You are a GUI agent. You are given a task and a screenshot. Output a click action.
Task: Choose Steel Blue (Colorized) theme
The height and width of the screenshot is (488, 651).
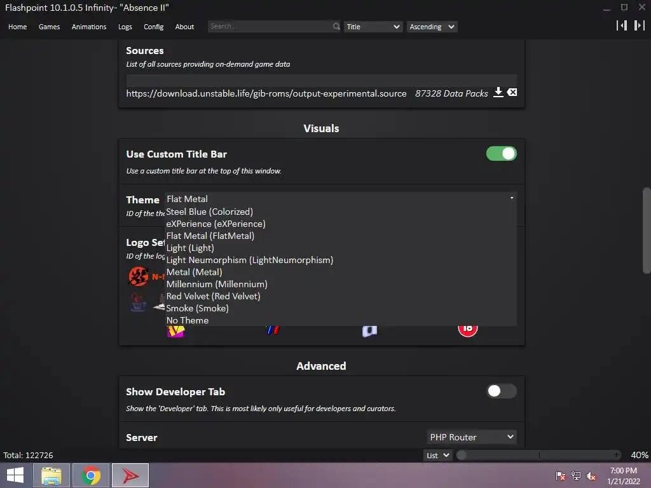pos(341,212)
